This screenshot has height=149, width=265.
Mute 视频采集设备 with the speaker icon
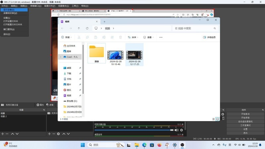pyautogui.click(x=177, y=130)
